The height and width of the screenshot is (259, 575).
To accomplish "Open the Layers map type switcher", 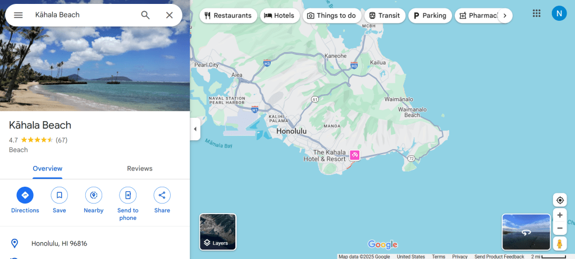I will point(218,232).
